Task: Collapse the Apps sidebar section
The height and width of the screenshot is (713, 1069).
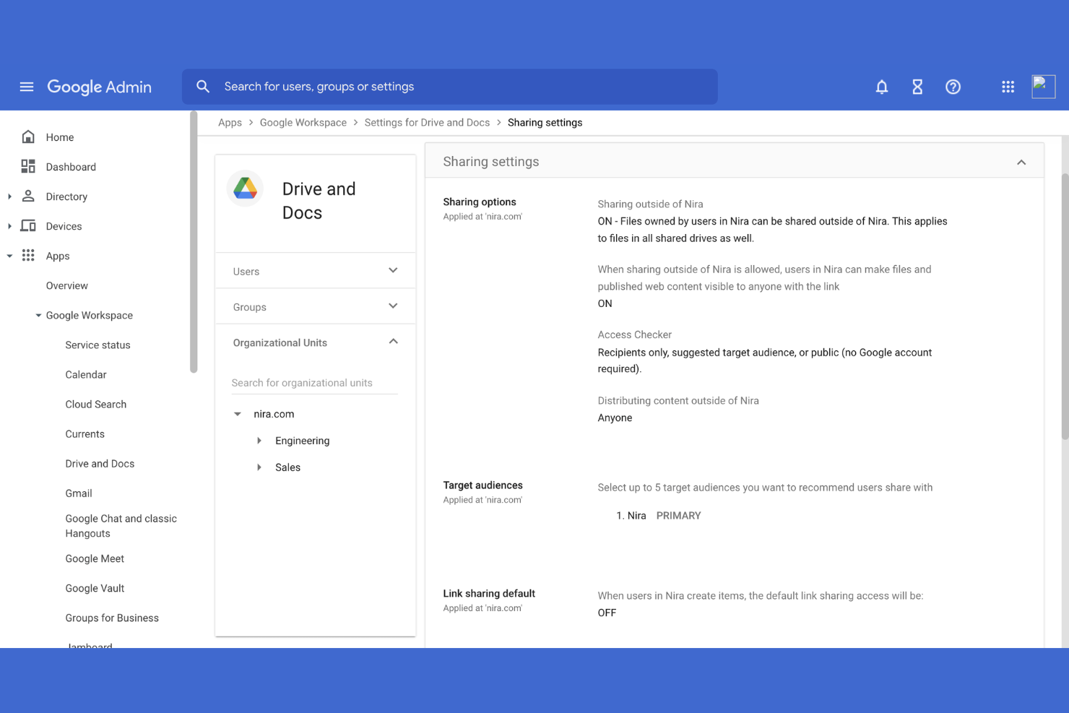Action: (9, 256)
